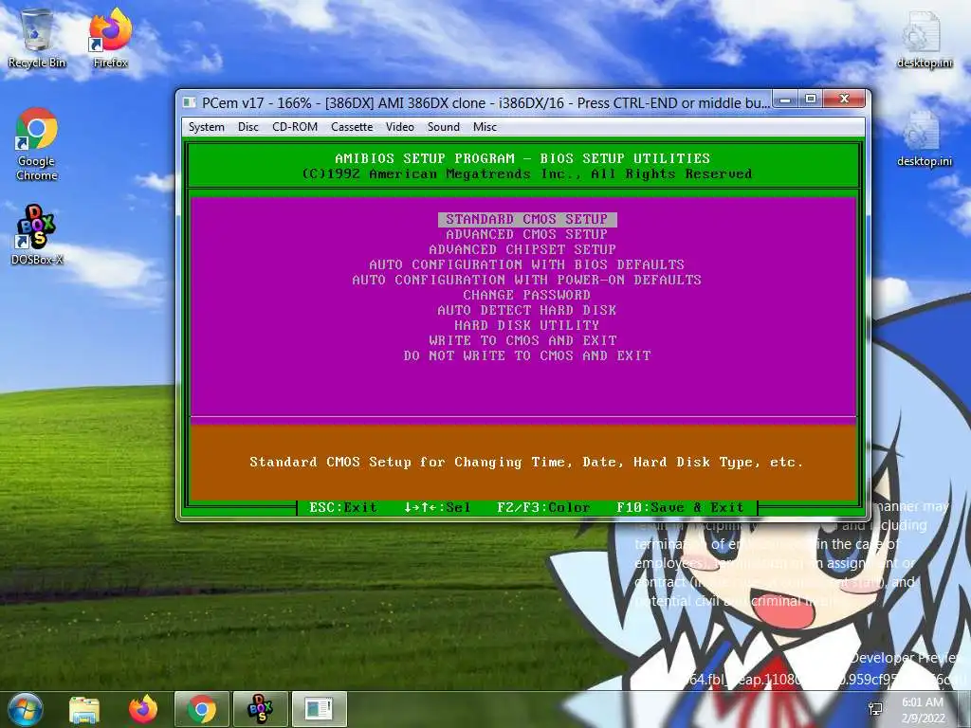Select WRITE TO CMOS AND EXIT
The width and height of the screenshot is (971, 728).
(x=522, y=340)
